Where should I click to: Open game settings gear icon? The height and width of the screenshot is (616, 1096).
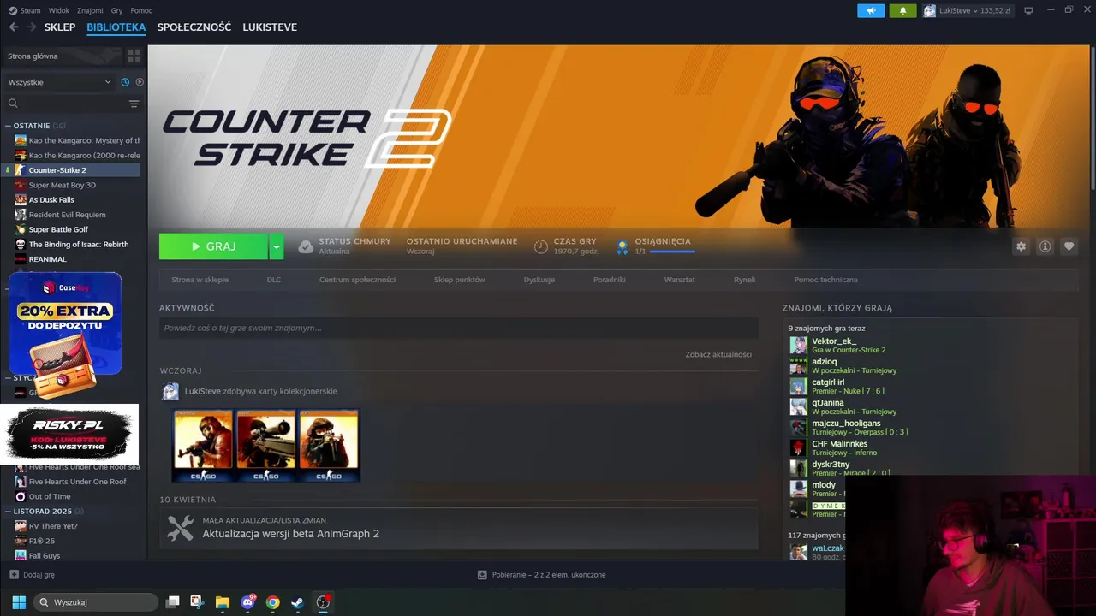(x=1021, y=246)
